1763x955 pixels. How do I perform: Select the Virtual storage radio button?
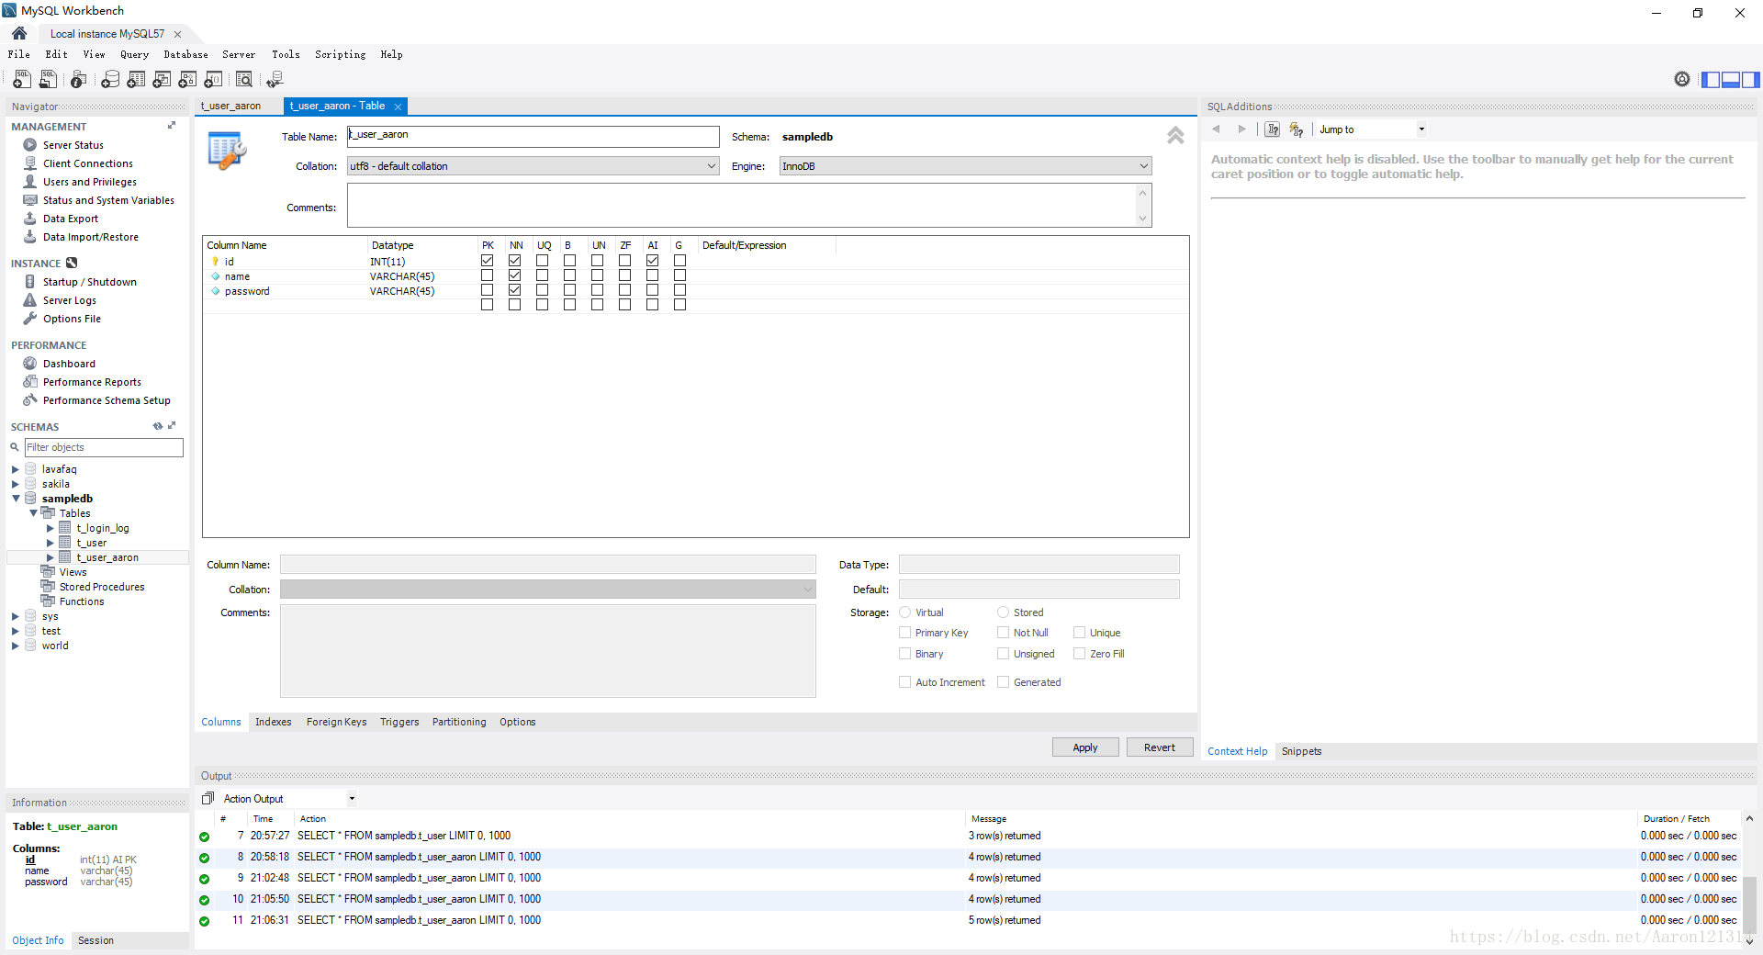click(x=905, y=612)
